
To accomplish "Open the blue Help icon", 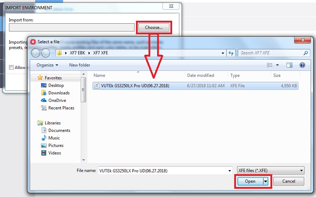I will click(302, 65).
